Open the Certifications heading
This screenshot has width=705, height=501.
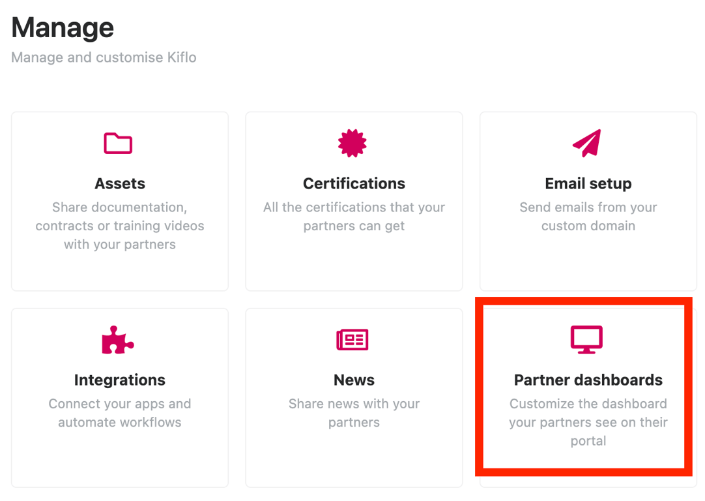pyautogui.click(x=354, y=184)
